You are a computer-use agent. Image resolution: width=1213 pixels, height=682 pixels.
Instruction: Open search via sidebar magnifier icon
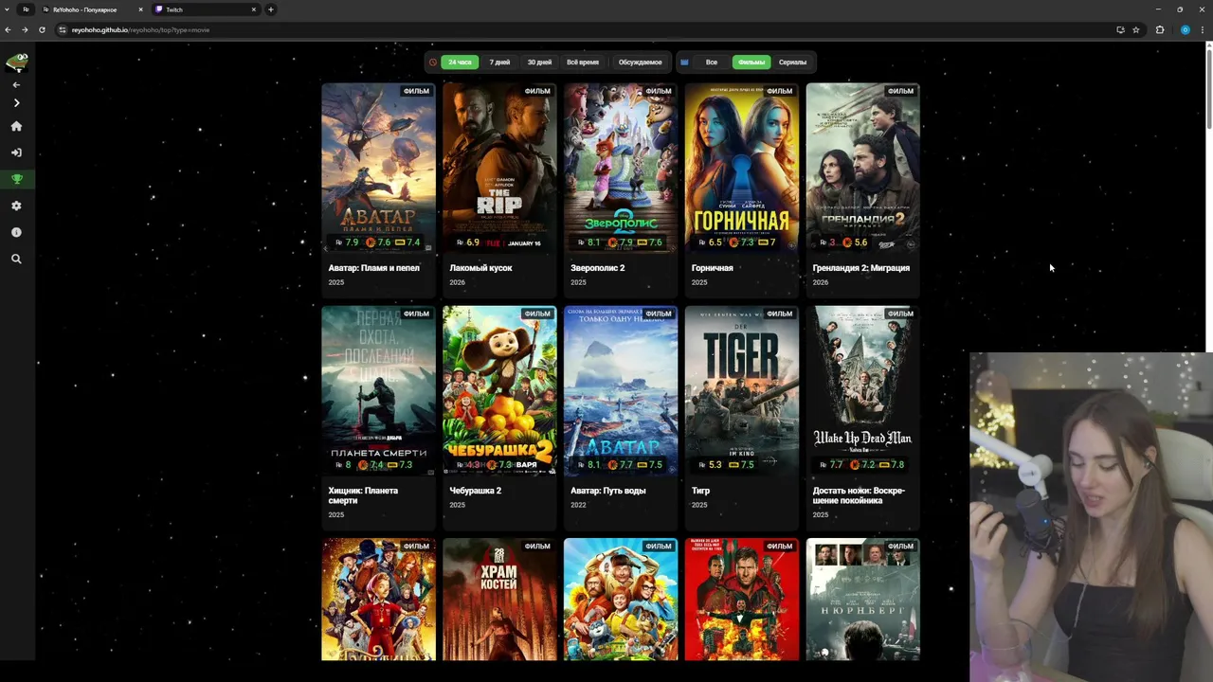point(16,259)
